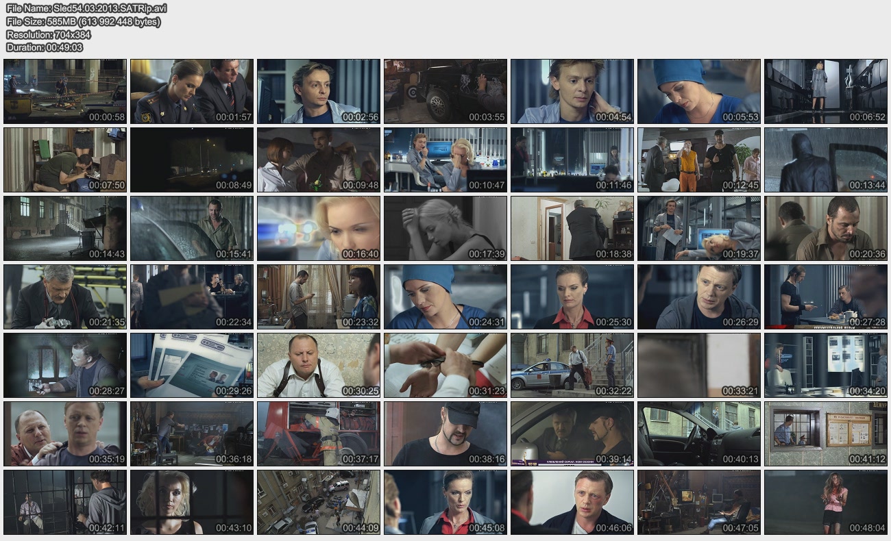
Task: Click the last thumbnail at 00:48:04
Action: (826, 502)
